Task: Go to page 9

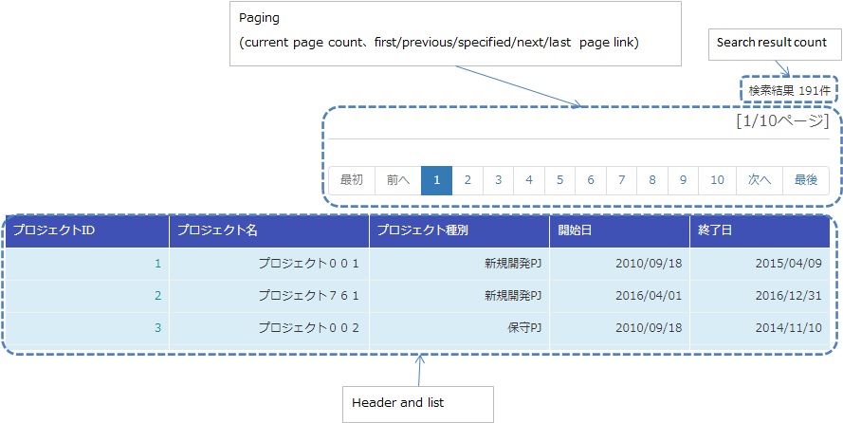Action: pyautogui.click(x=683, y=180)
